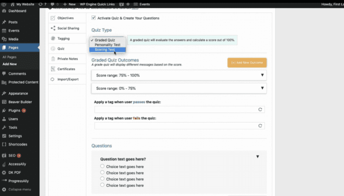Expand the Score range 0% - 75% outcome

pos(262,88)
